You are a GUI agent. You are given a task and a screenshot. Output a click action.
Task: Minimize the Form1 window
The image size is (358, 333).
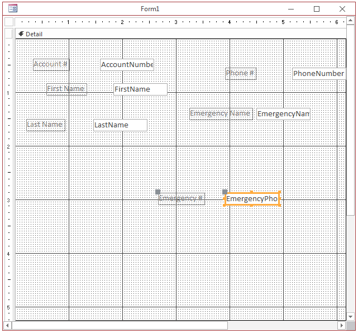pyautogui.click(x=291, y=9)
